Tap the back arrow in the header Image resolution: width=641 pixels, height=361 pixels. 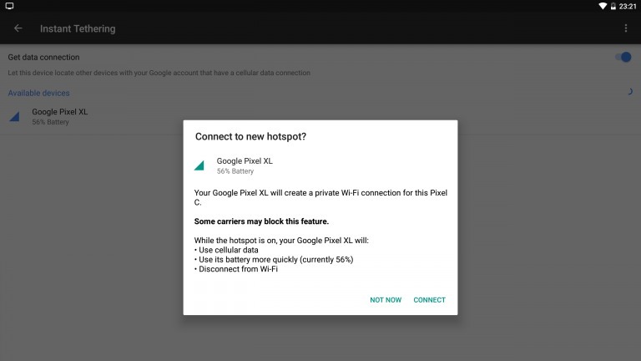(18, 28)
